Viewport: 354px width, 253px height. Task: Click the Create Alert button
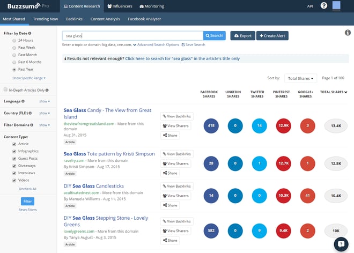tap(272, 36)
